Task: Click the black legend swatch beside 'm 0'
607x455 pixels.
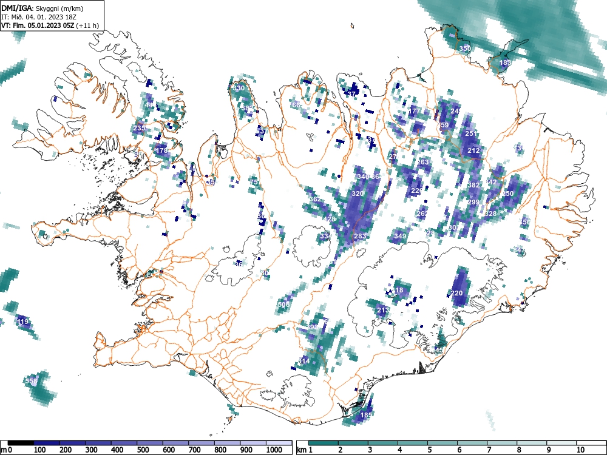Action: [21, 443]
